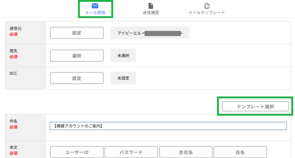Click the BCC row label
295x158 pixels.
(13, 74)
